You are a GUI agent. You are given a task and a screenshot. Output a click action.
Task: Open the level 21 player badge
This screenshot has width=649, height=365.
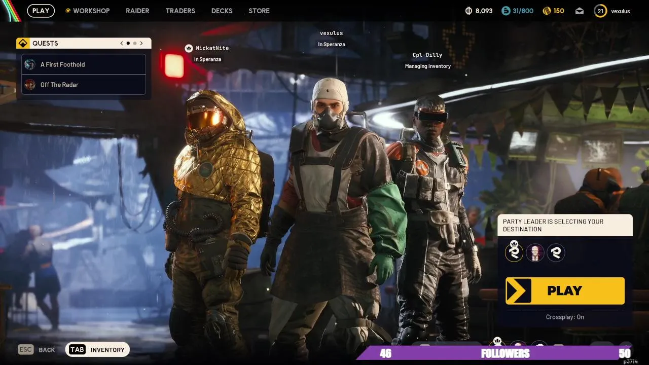[x=600, y=11]
